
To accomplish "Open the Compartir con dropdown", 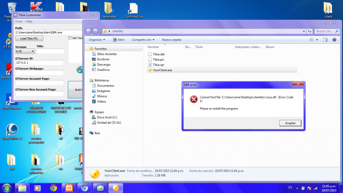I will [x=143, y=40].
